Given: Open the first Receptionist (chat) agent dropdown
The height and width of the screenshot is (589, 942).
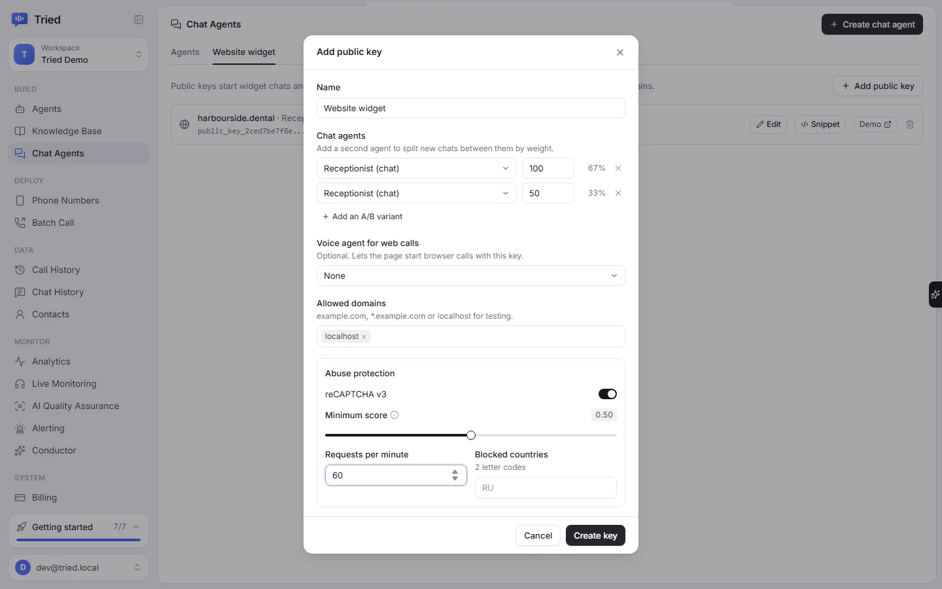Looking at the screenshot, I should [x=417, y=168].
